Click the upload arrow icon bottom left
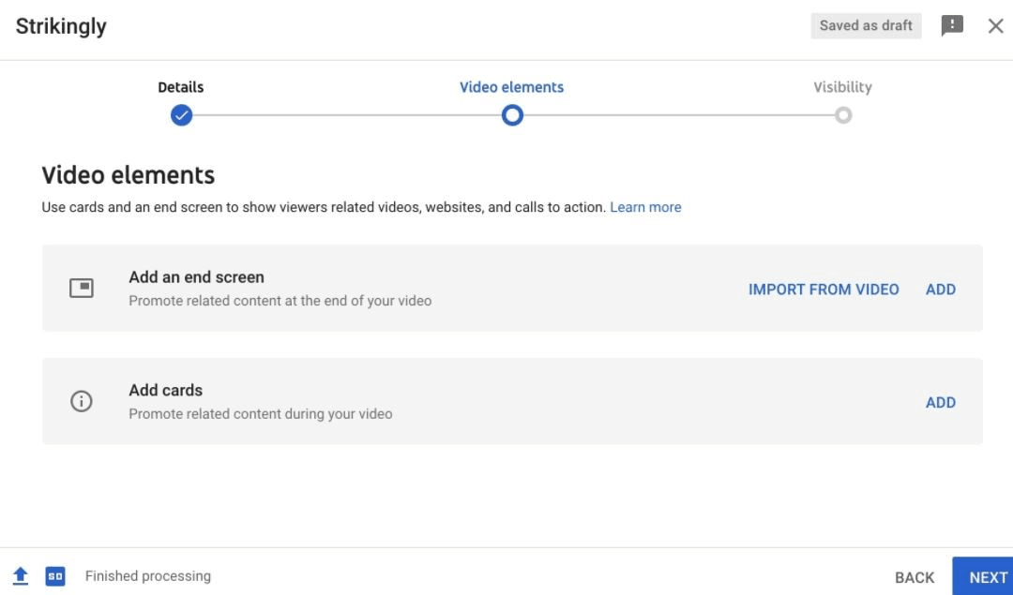 pos(21,574)
